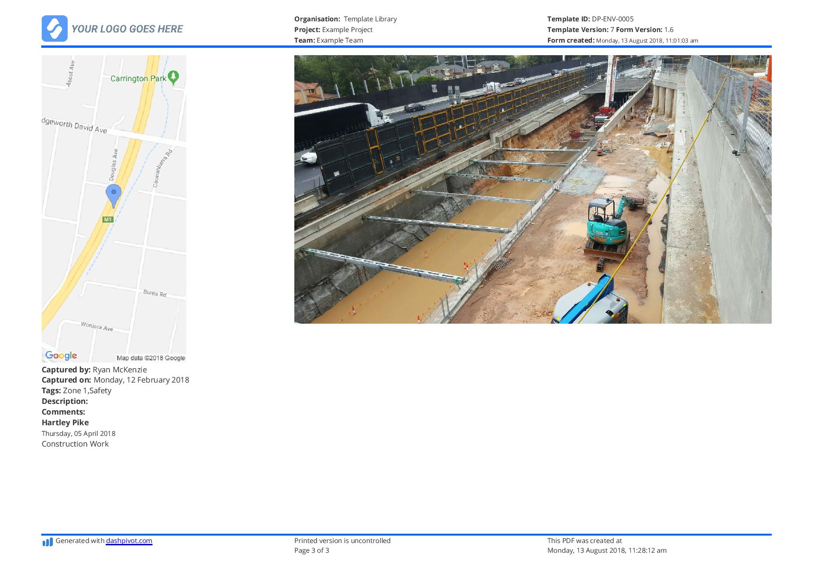Screen dimensions: 813x575
Task: Select 'YOUR LOGO GOES HERE' text
Action: click(127, 29)
